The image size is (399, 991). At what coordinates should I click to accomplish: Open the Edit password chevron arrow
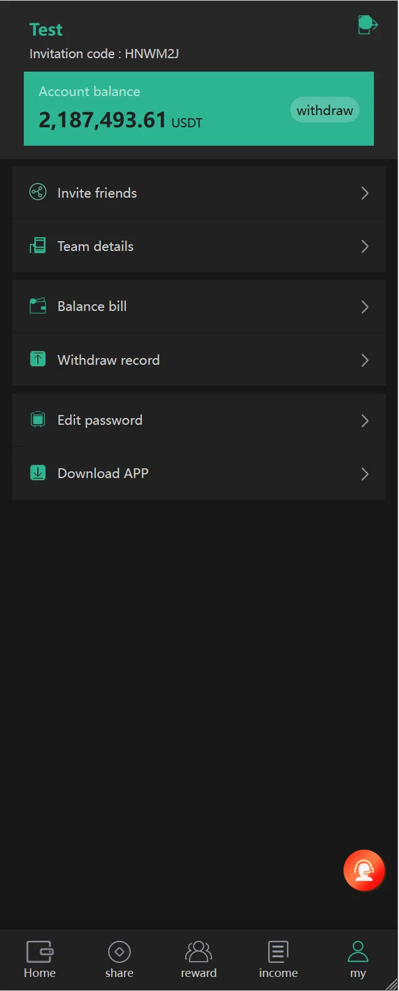pyautogui.click(x=365, y=421)
